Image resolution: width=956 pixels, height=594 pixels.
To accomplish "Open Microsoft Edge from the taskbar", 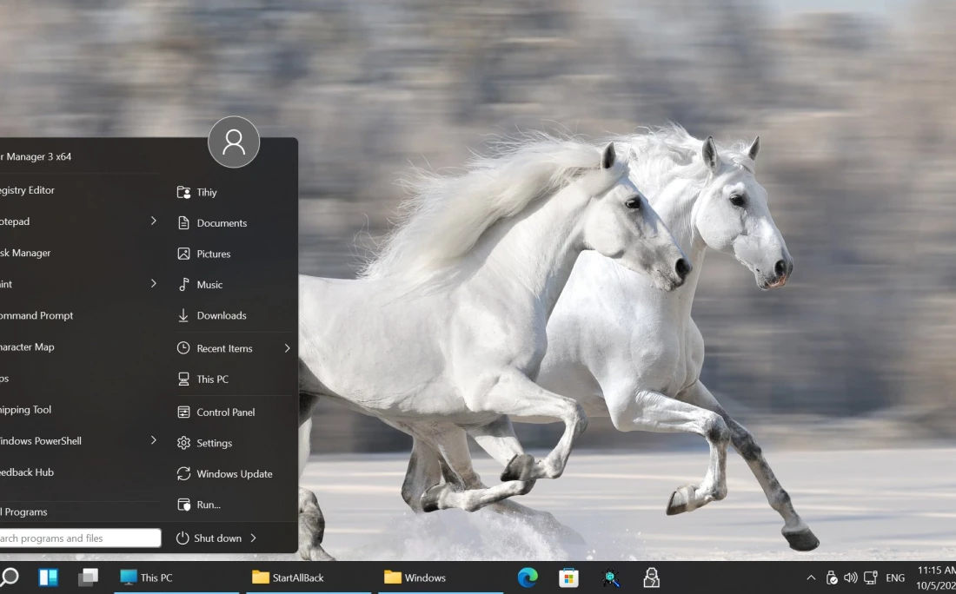I will click(x=528, y=577).
